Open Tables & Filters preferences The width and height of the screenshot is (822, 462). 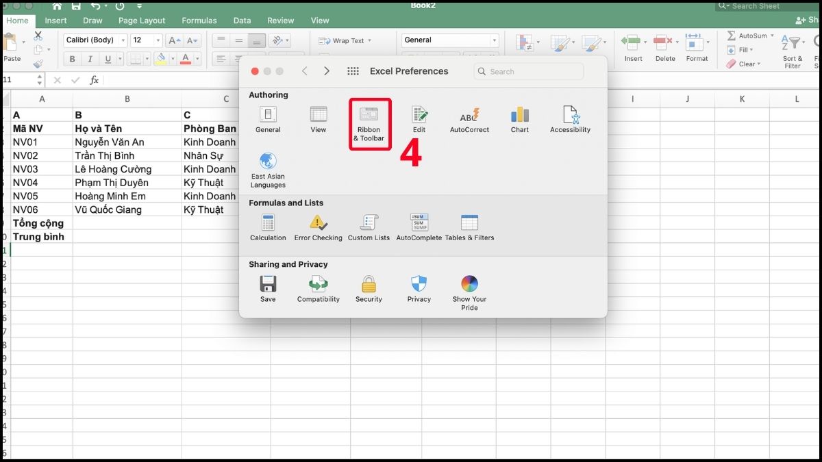(x=469, y=227)
